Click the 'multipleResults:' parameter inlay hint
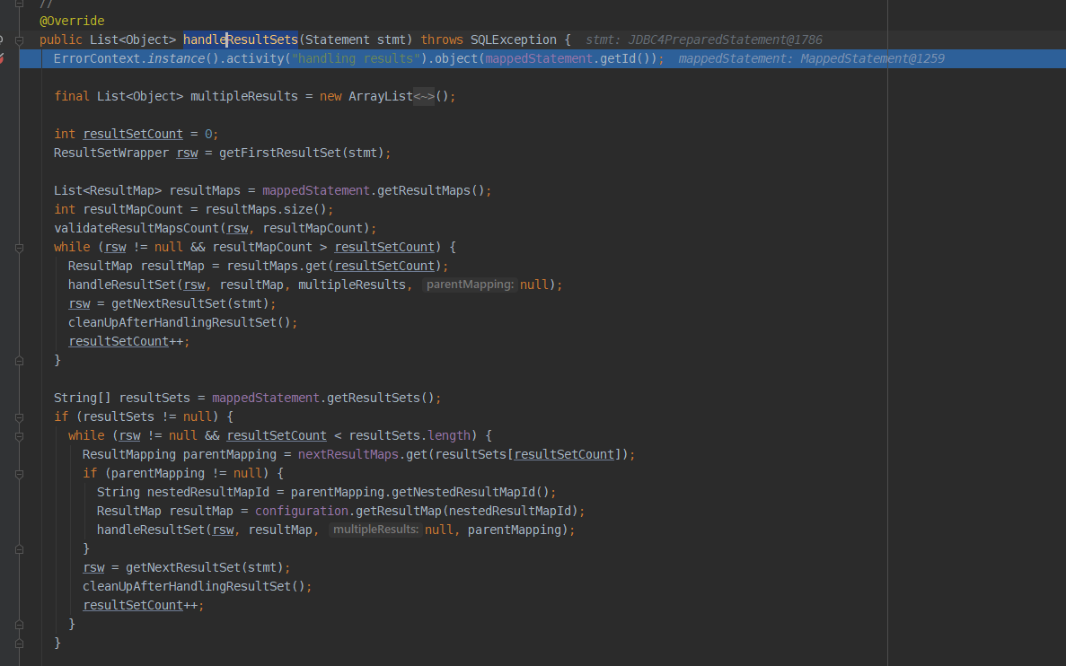1066x666 pixels. click(x=376, y=530)
